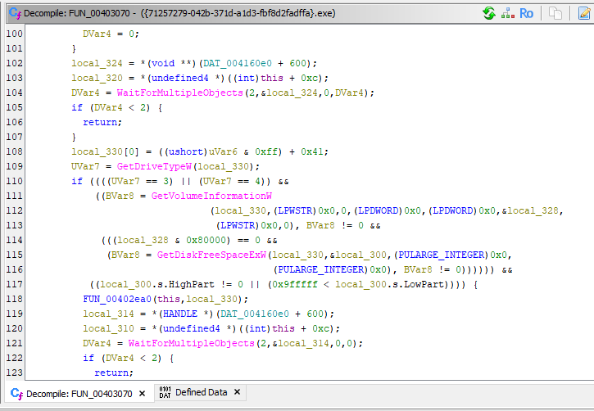
Task: Click the 0101 DAT icon on Defined Data tab
Action: [x=164, y=393]
